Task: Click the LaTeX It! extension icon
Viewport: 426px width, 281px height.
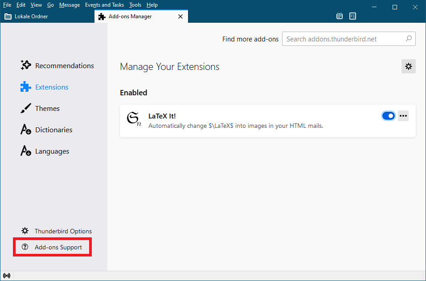Action: [134, 119]
